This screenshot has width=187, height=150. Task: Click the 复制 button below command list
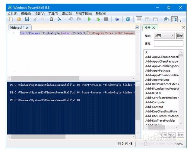pos(180,135)
